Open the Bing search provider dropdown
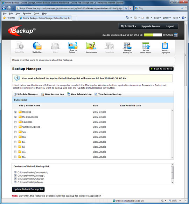The height and width of the screenshot is (204, 189). (x=186, y=8)
